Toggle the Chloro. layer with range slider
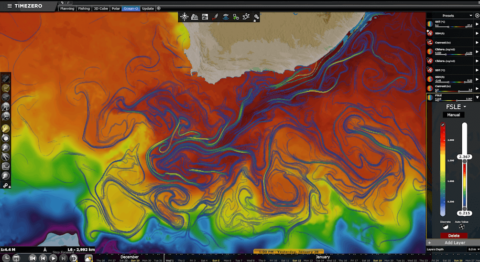 [x=430, y=52]
